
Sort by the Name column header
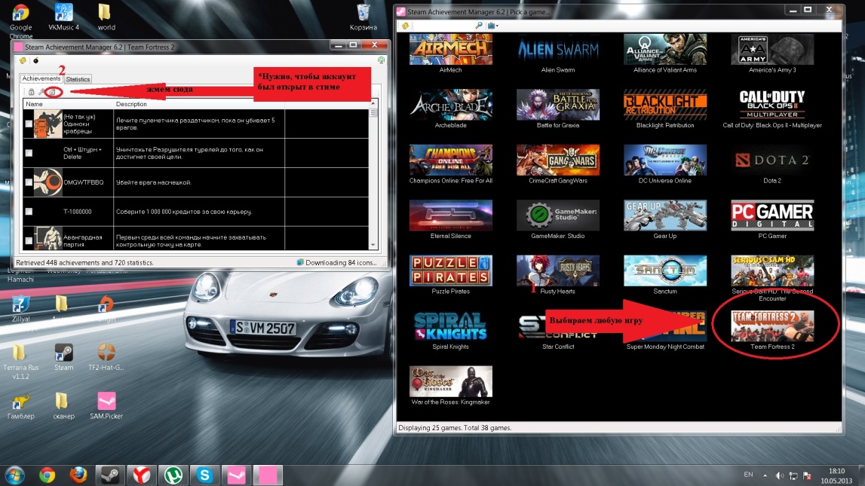coord(68,104)
